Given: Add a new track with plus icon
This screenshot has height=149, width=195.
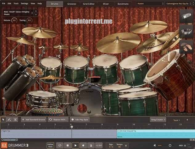Looking at the screenshot, I should [187, 120].
